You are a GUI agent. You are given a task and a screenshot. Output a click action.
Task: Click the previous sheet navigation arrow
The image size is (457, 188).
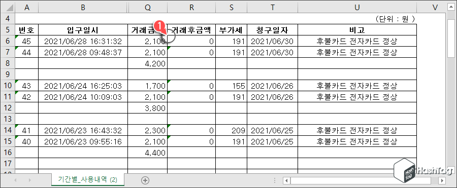[15, 180]
